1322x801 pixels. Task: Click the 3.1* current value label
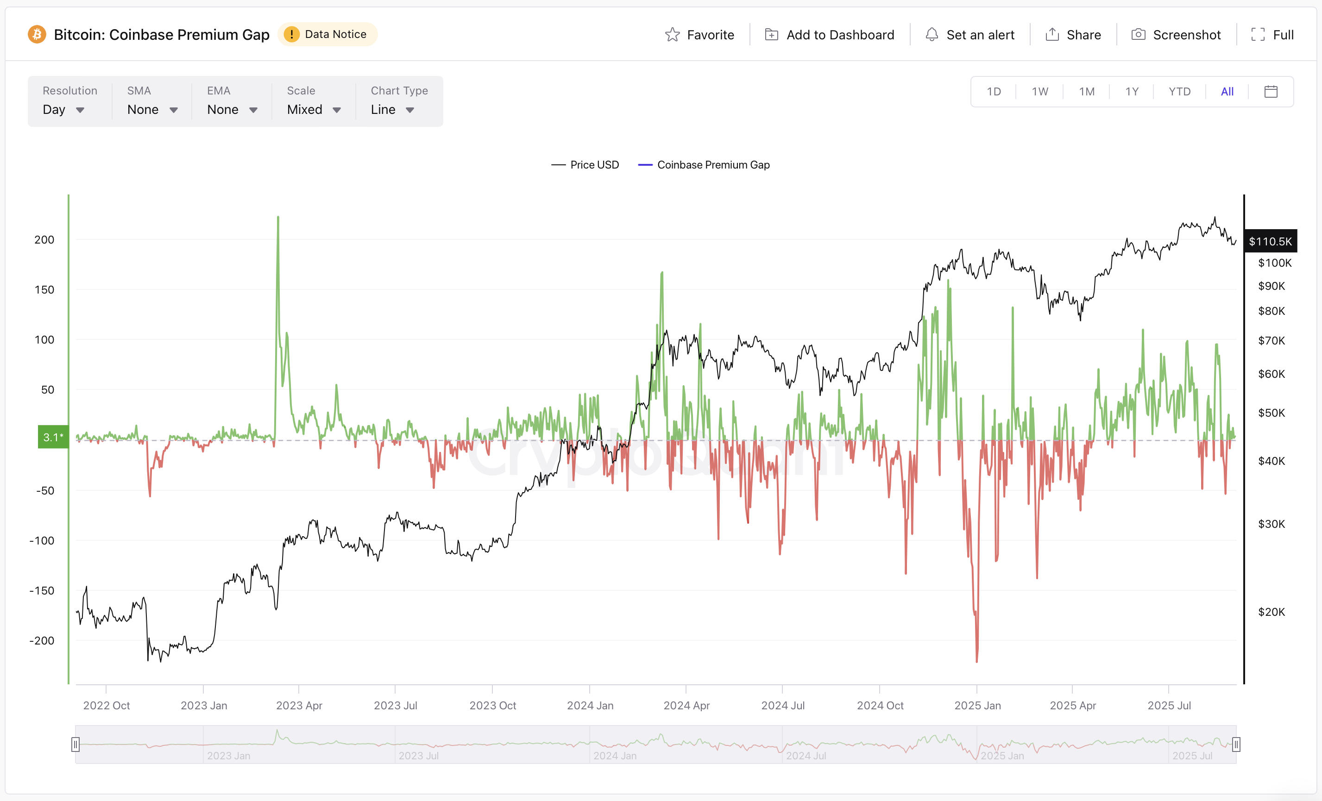pos(53,437)
